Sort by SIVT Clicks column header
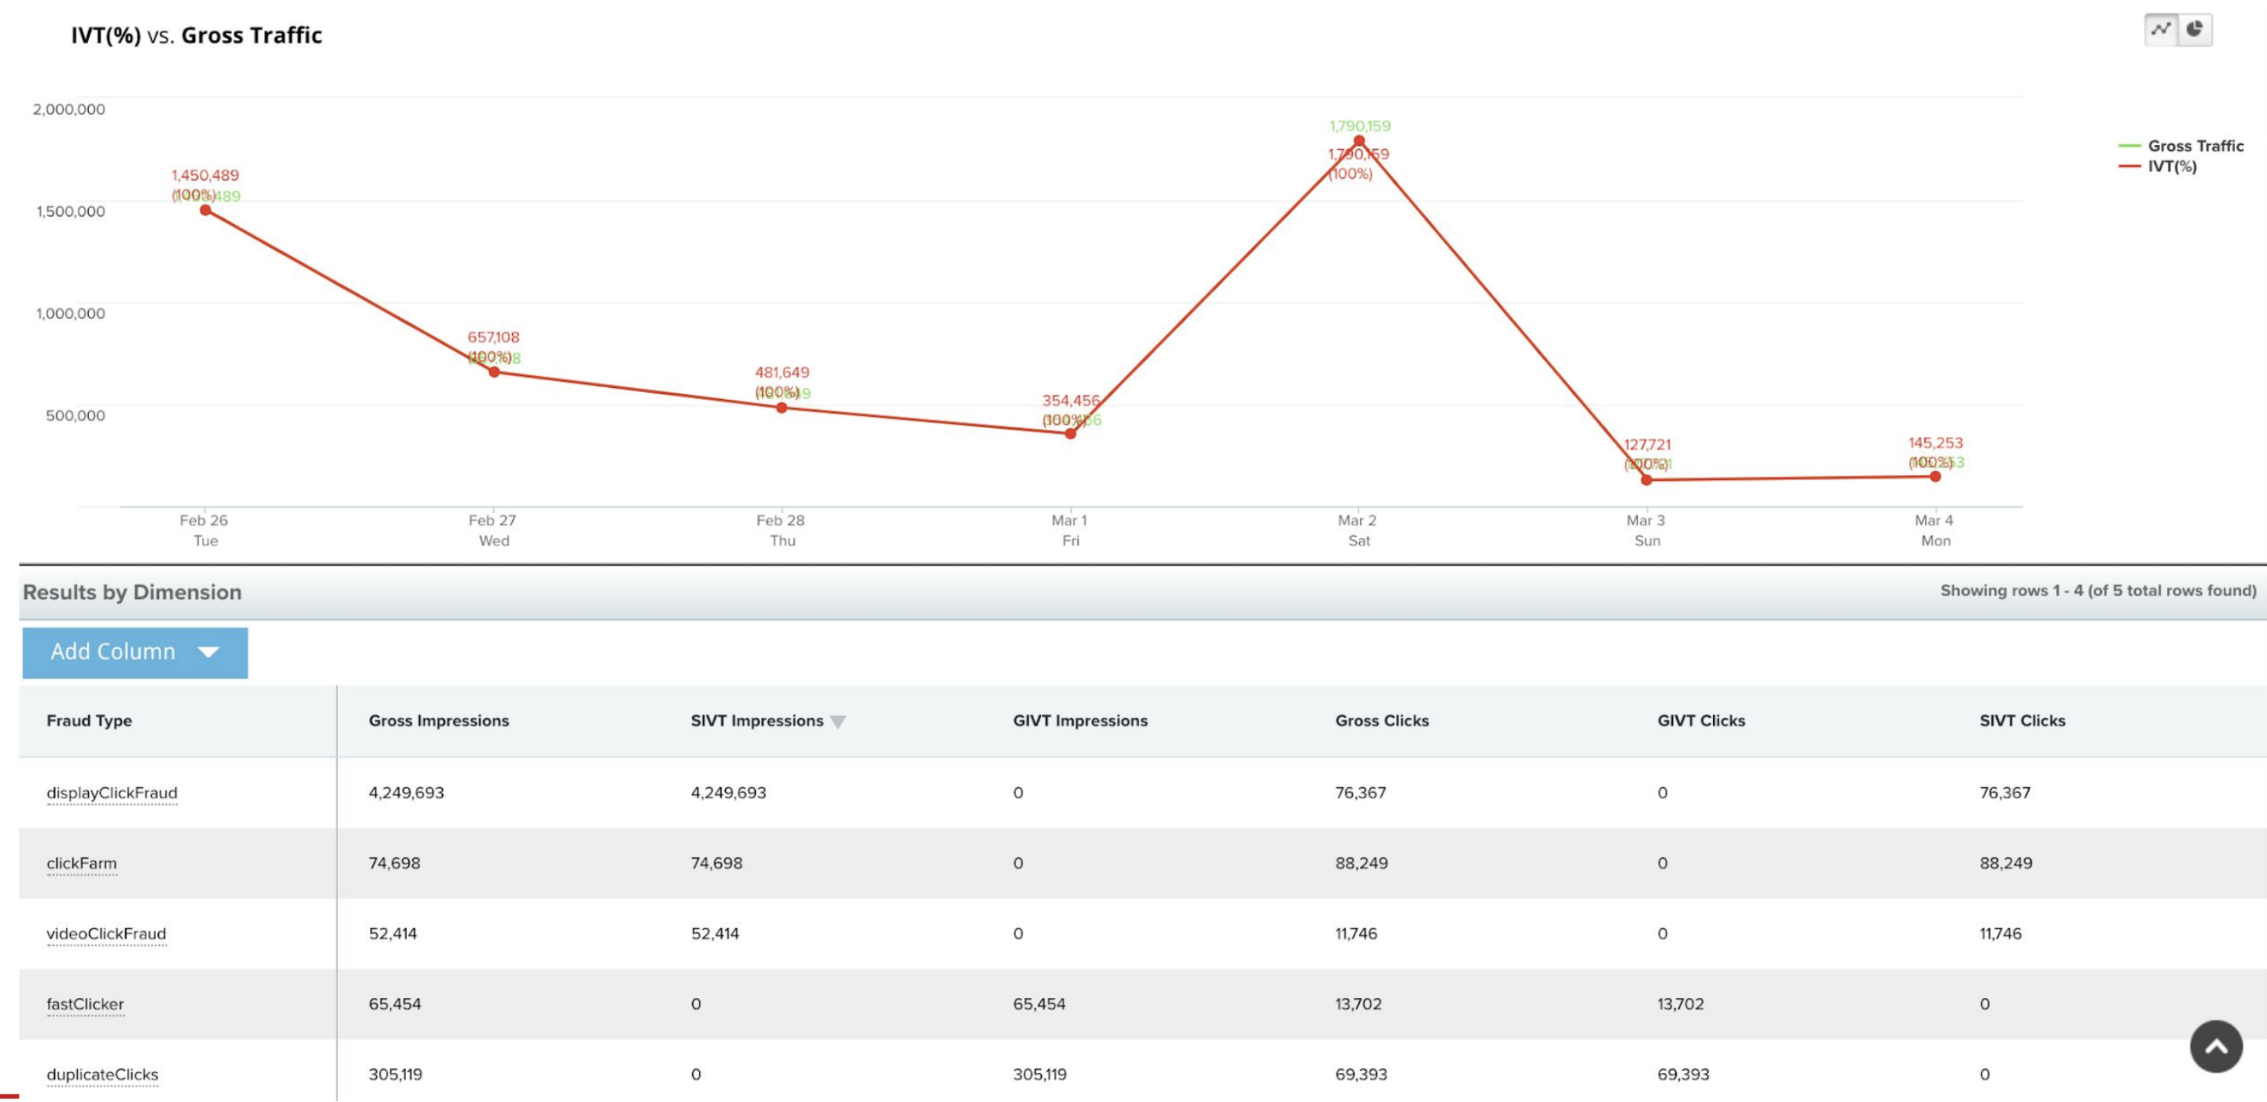The image size is (2267, 1102). point(2023,720)
